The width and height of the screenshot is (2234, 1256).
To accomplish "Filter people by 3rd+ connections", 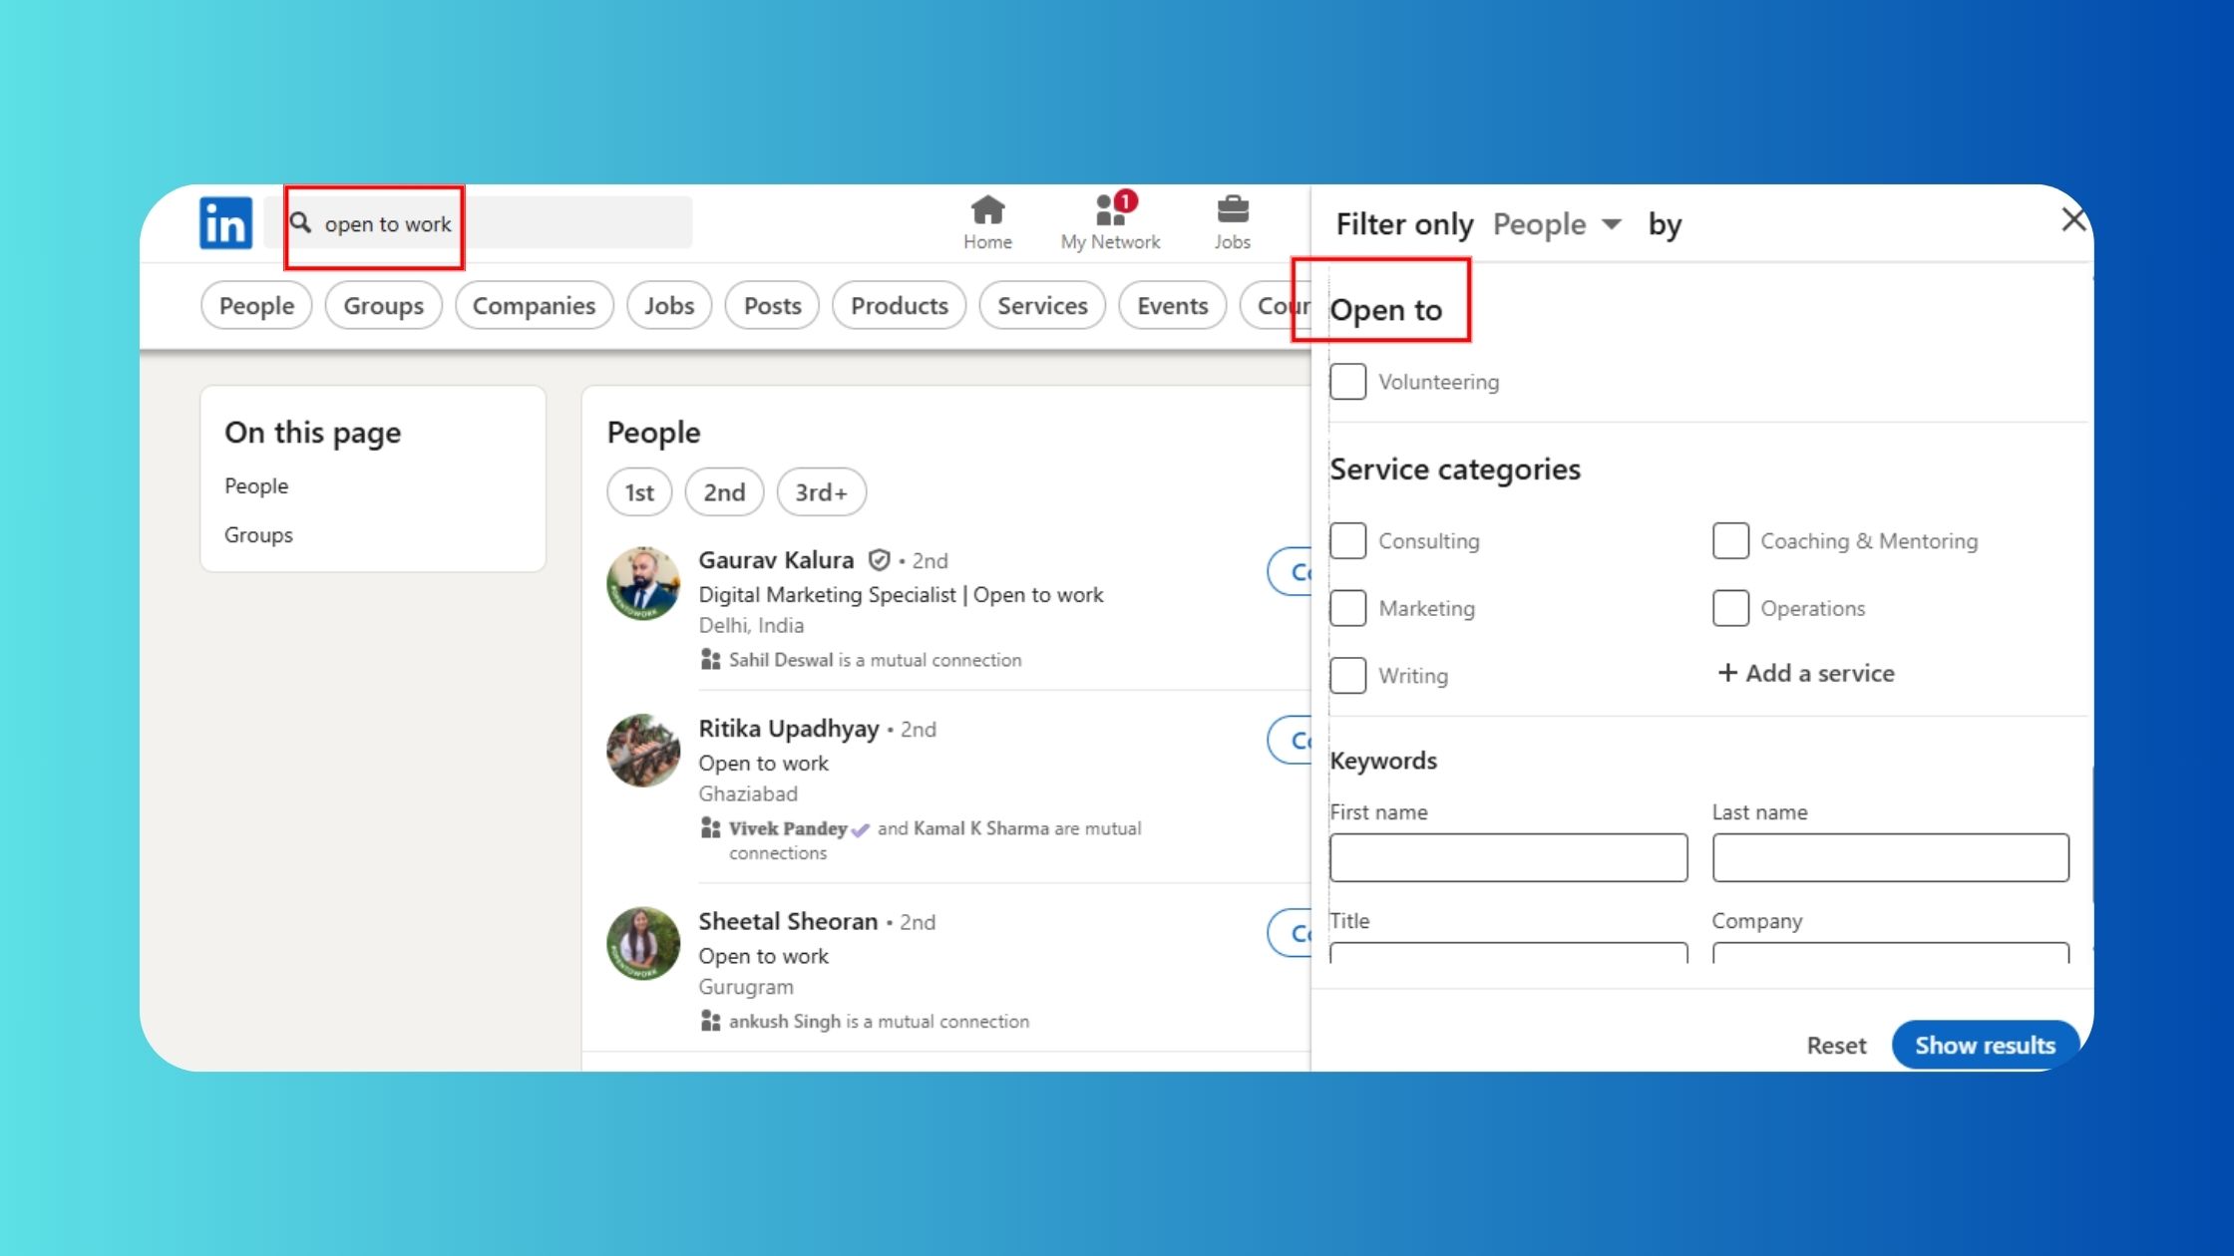I will [x=821, y=491].
